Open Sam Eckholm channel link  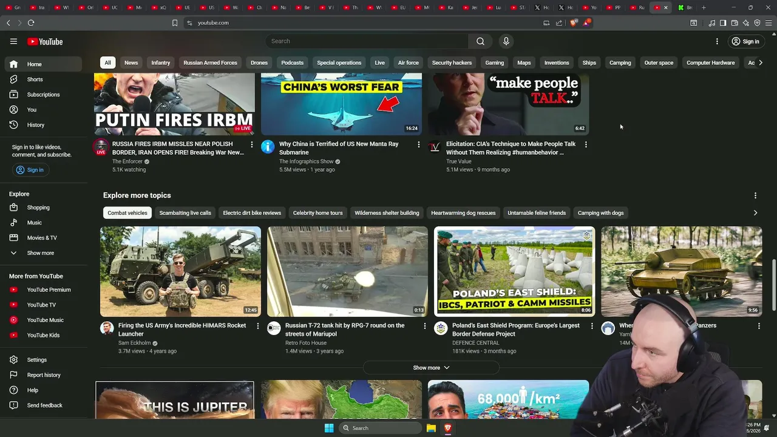135,343
